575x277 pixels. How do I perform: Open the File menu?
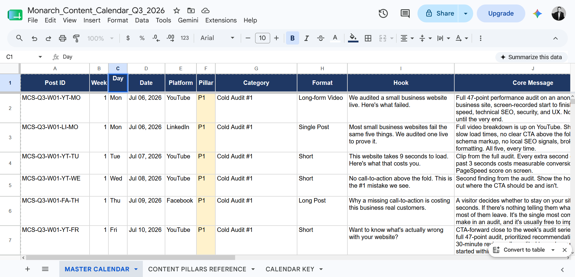[x=33, y=20]
